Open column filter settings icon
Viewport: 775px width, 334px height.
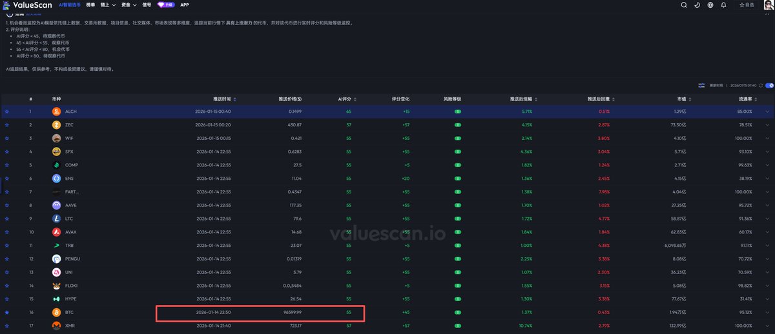point(701,85)
